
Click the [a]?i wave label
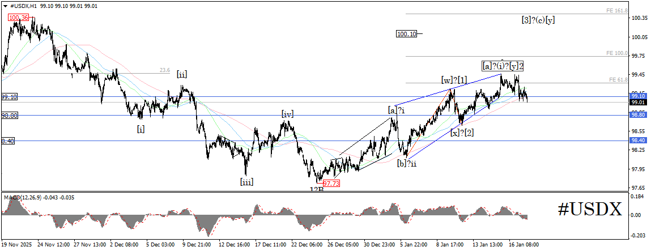397,110
